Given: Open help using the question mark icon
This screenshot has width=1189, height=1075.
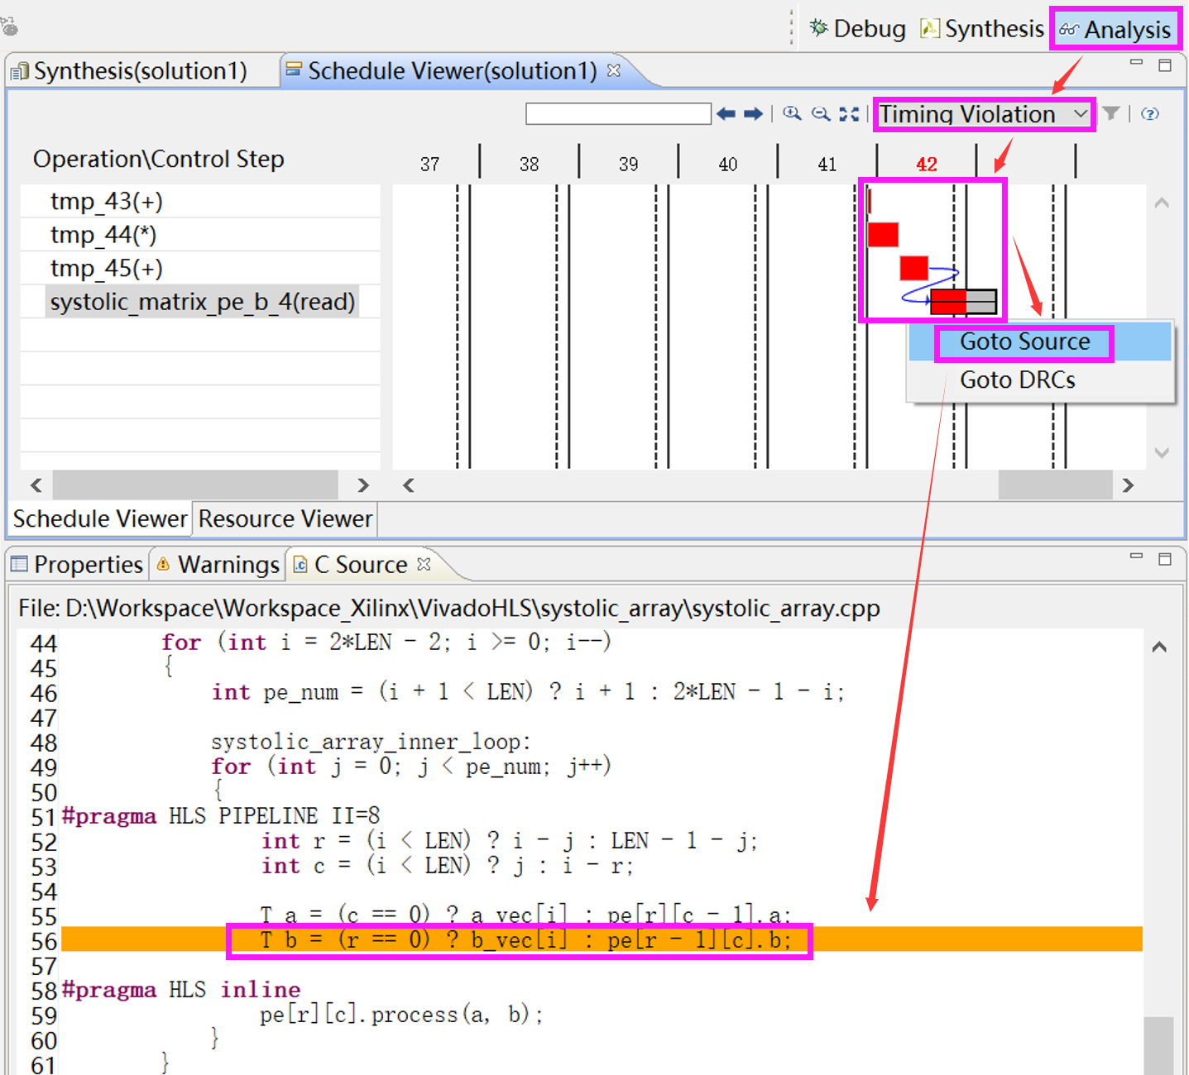Looking at the screenshot, I should (x=1149, y=114).
